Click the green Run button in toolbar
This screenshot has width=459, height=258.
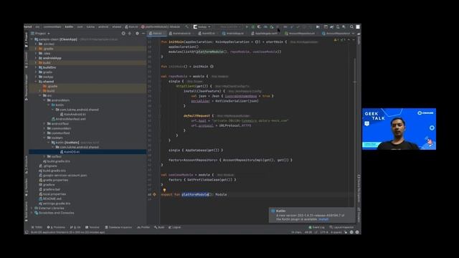point(247,27)
